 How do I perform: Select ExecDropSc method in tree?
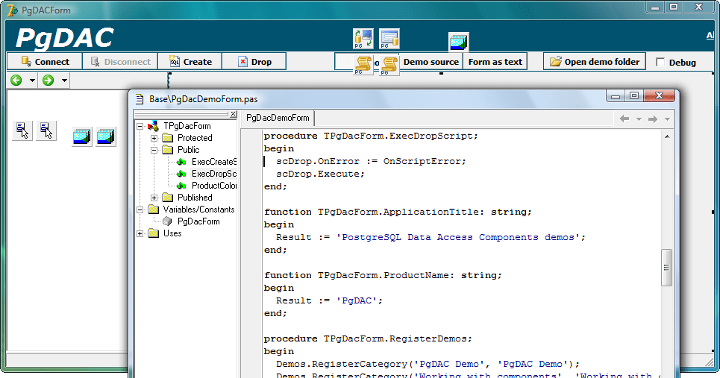213,174
